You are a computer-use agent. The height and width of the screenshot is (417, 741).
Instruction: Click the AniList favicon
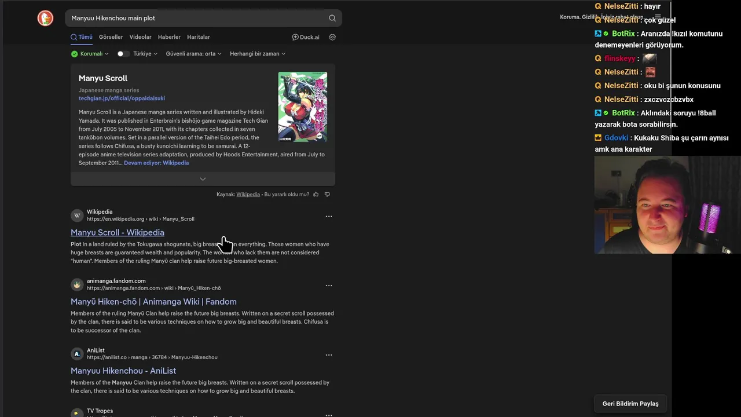[x=77, y=354]
